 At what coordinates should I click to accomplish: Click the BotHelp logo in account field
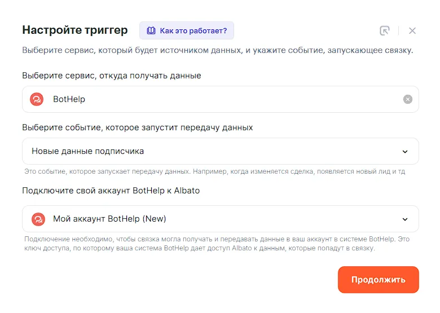pyautogui.click(x=38, y=219)
